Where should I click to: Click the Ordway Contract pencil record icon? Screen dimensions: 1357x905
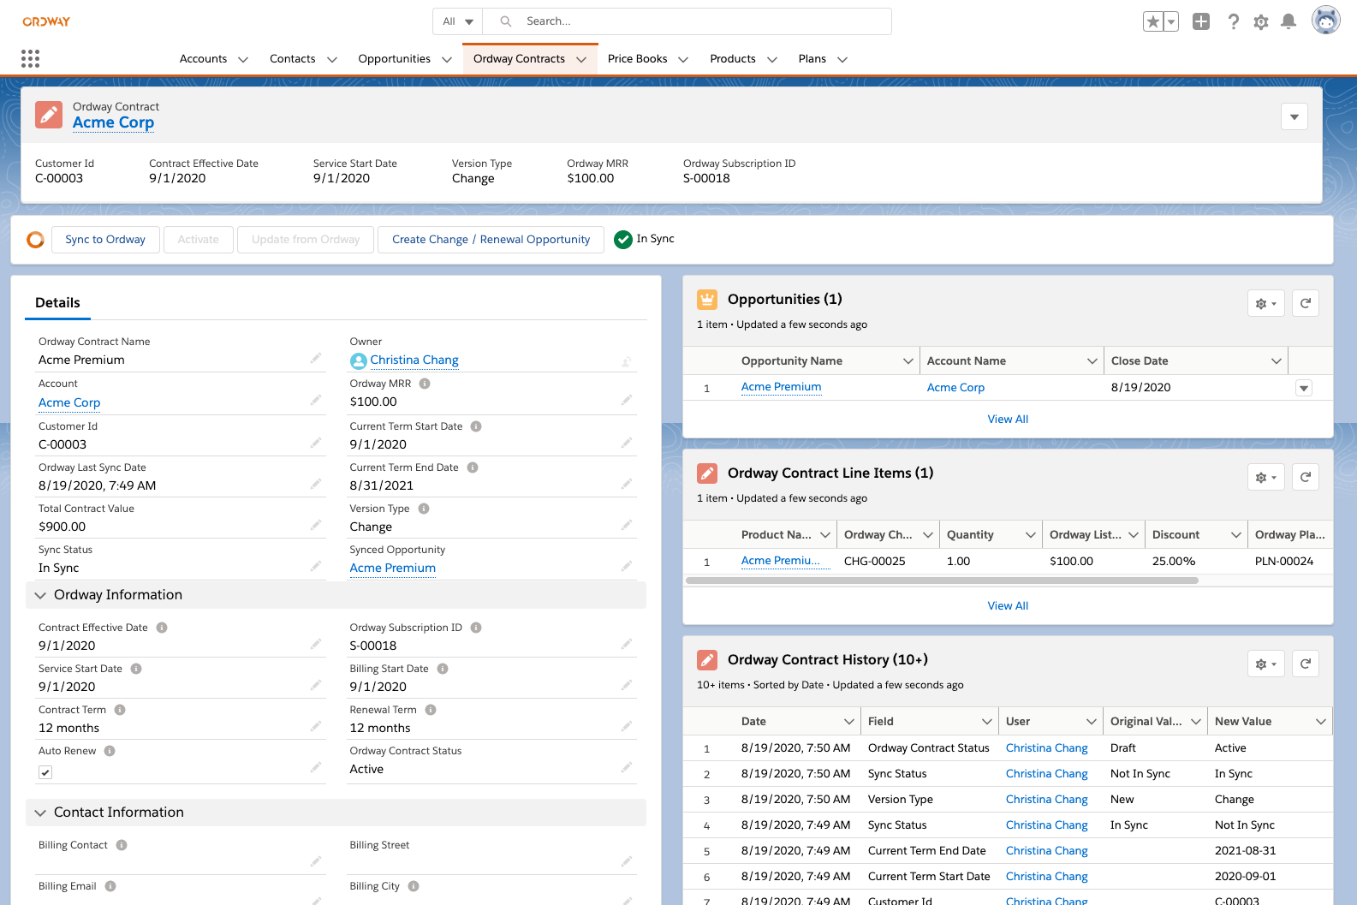tap(49, 114)
